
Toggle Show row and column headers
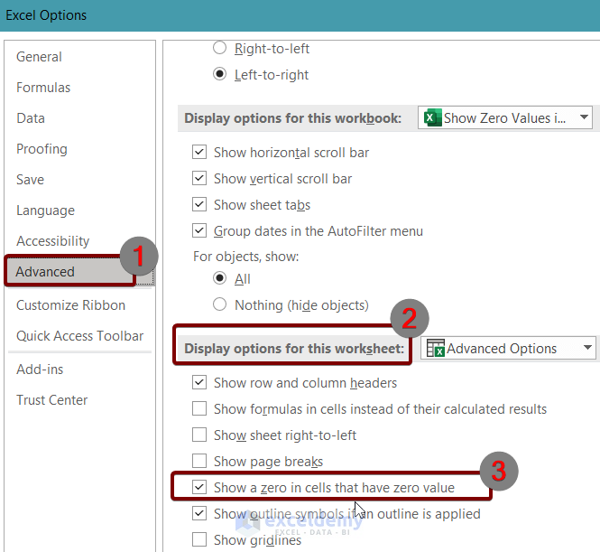[x=199, y=382]
